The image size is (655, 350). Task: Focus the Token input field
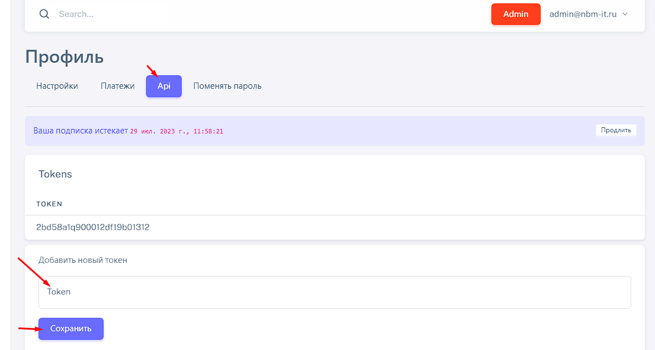334,292
